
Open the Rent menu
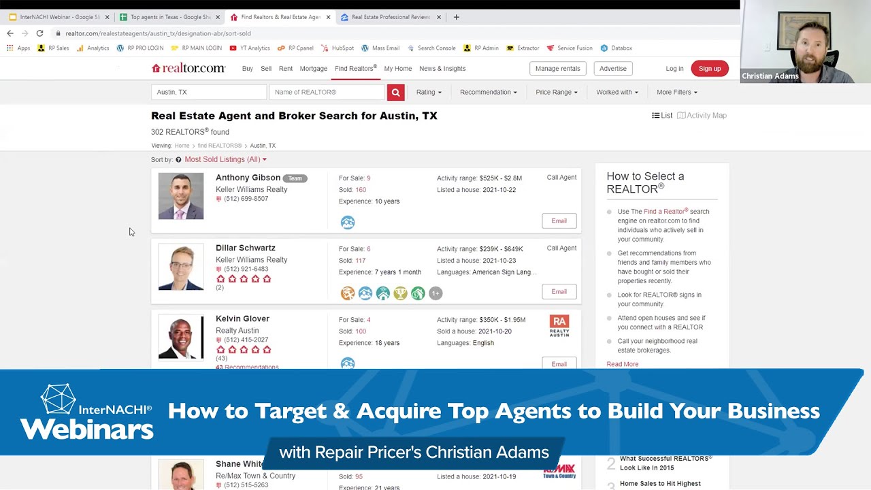[286, 68]
